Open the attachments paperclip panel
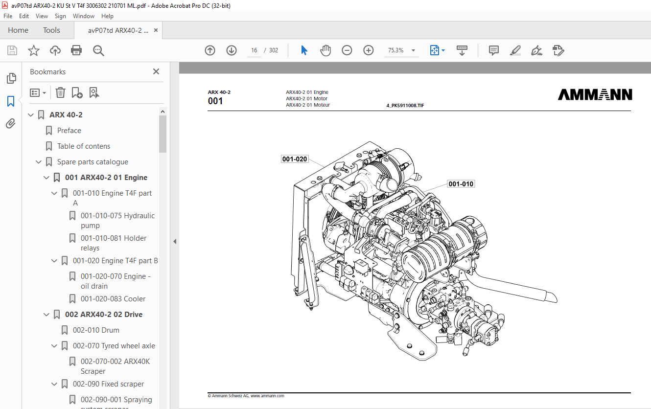651x409 pixels. pos(11,124)
